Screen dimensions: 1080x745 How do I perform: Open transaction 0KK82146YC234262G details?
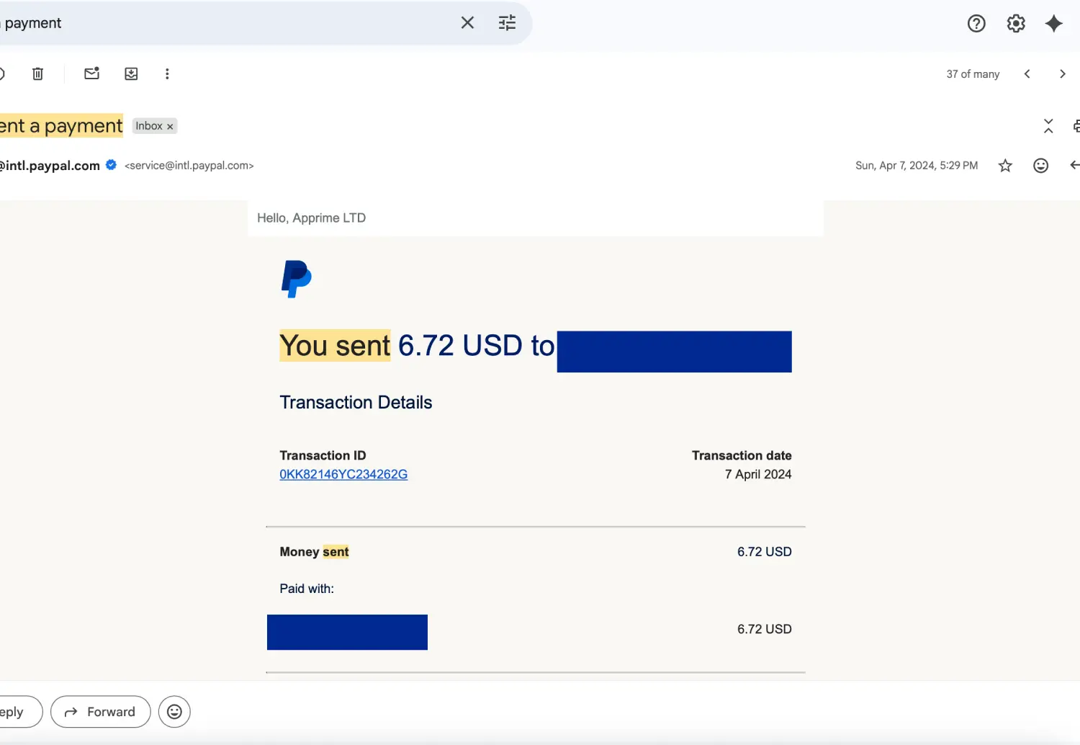343,474
